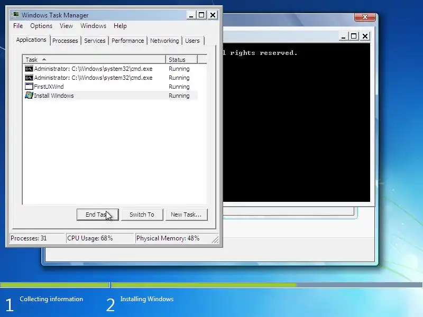Select the second cmd.exe task icon
This screenshot has height=317, width=423.
click(x=29, y=78)
